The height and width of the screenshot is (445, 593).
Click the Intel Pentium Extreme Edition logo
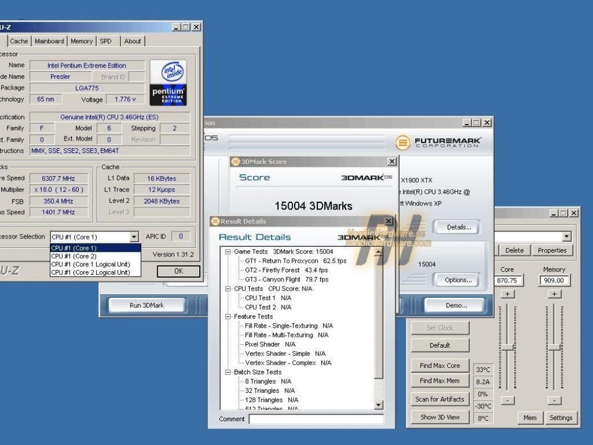(168, 82)
